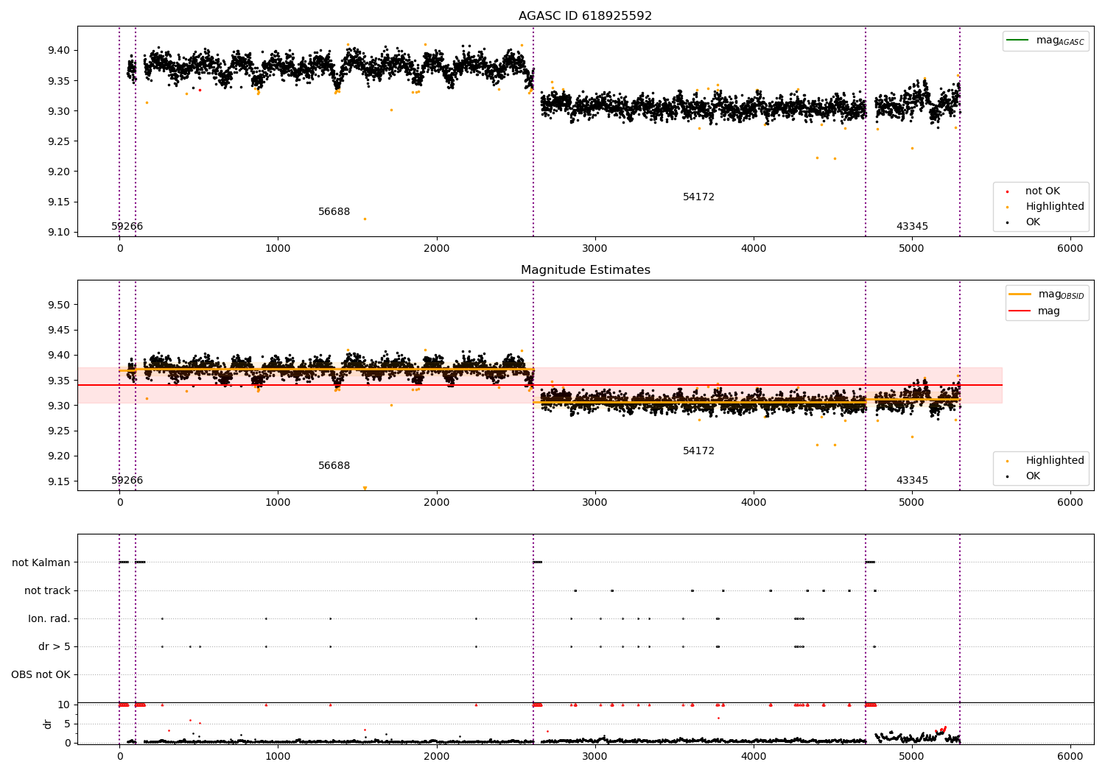Click the 1000 x-tick under bottom panel

(278, 756)
